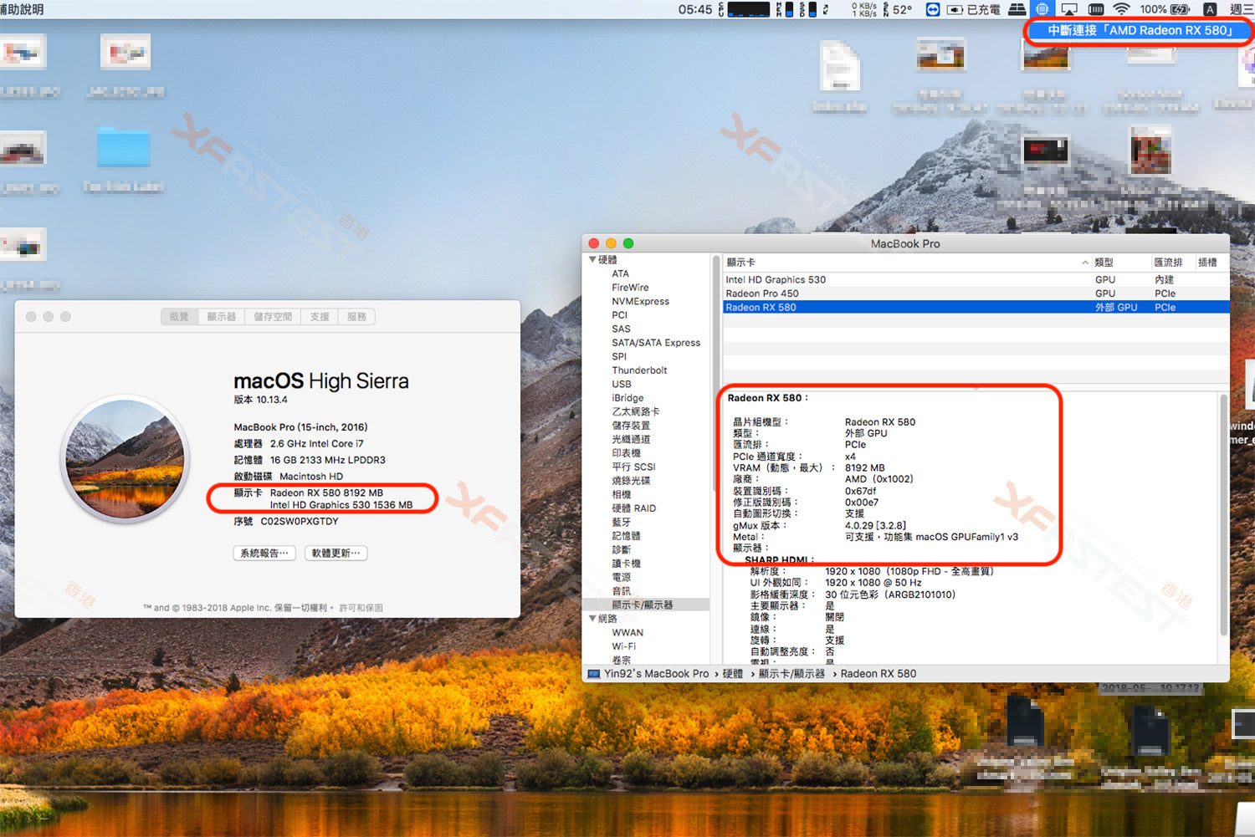Switch to the 概覽 tab
This screenshot has height=837, width=1255.
(179, 317)
